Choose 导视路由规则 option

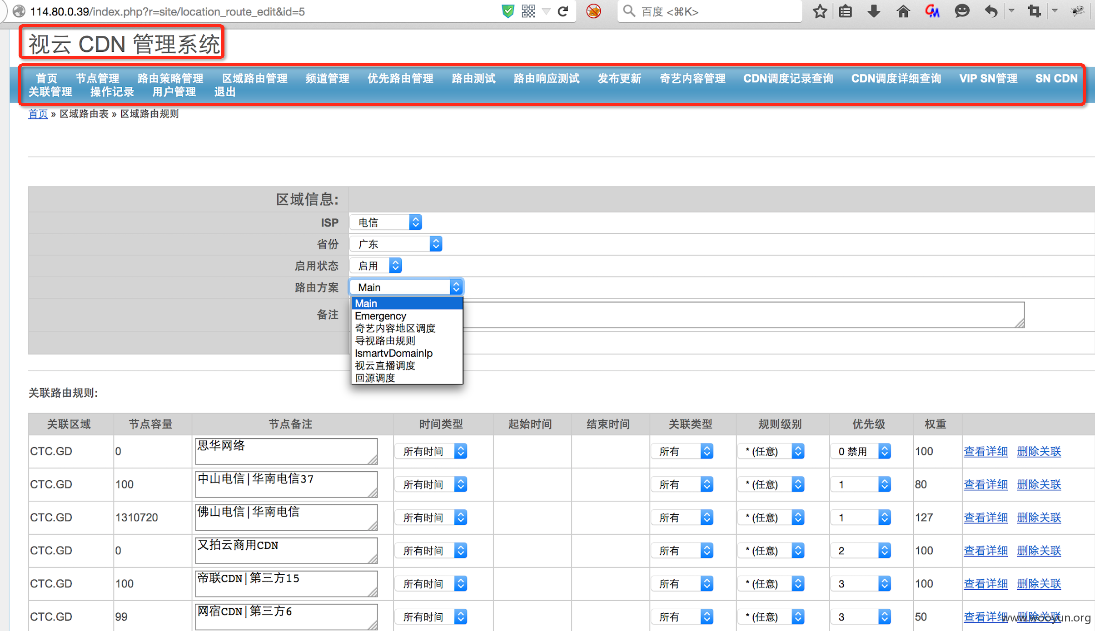[407, 340]
